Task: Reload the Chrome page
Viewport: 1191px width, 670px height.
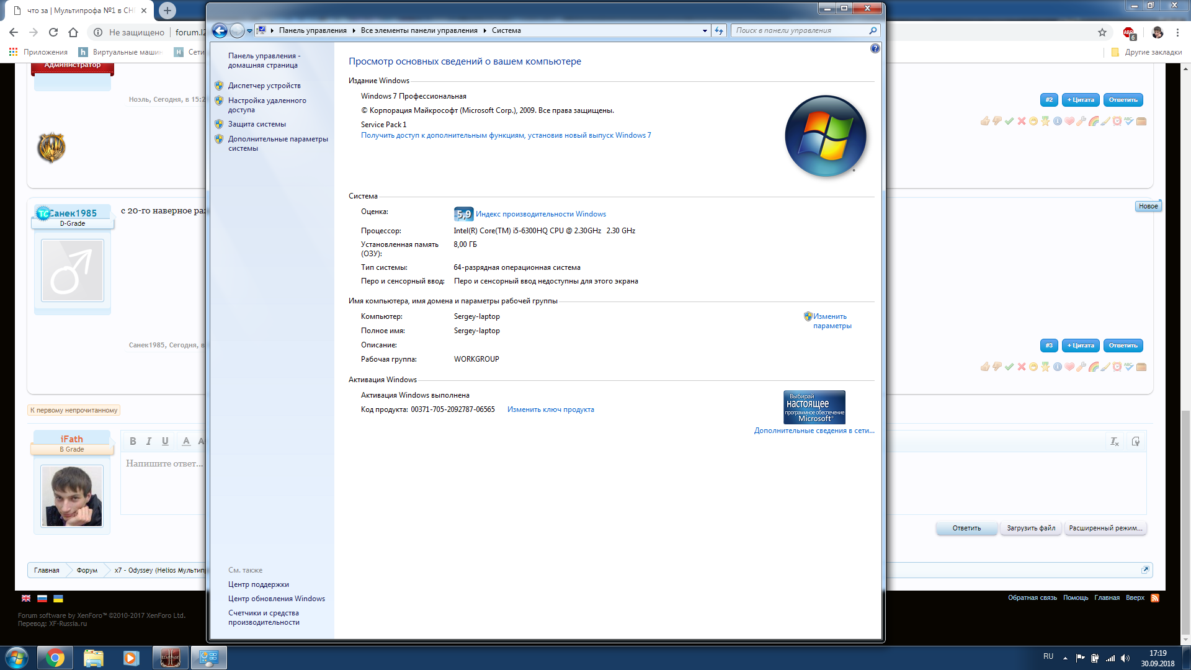Action: click(53, 32)
